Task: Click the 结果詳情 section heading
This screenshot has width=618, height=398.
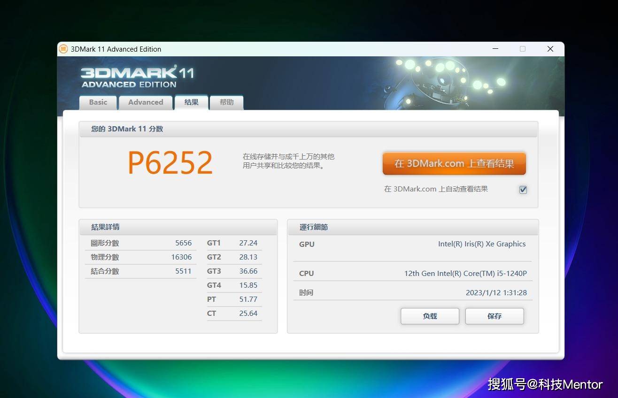Action: click(105, 227)
